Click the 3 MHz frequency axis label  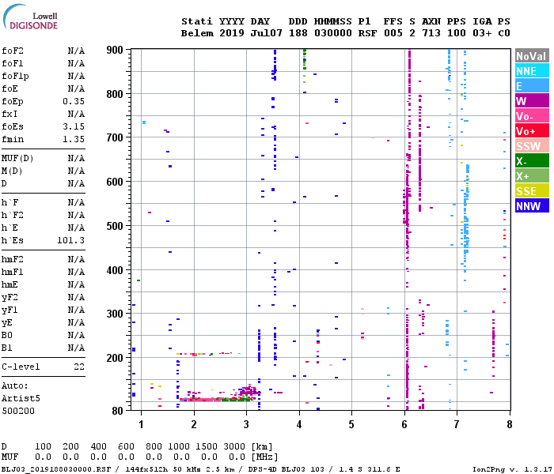pos(246,424)
